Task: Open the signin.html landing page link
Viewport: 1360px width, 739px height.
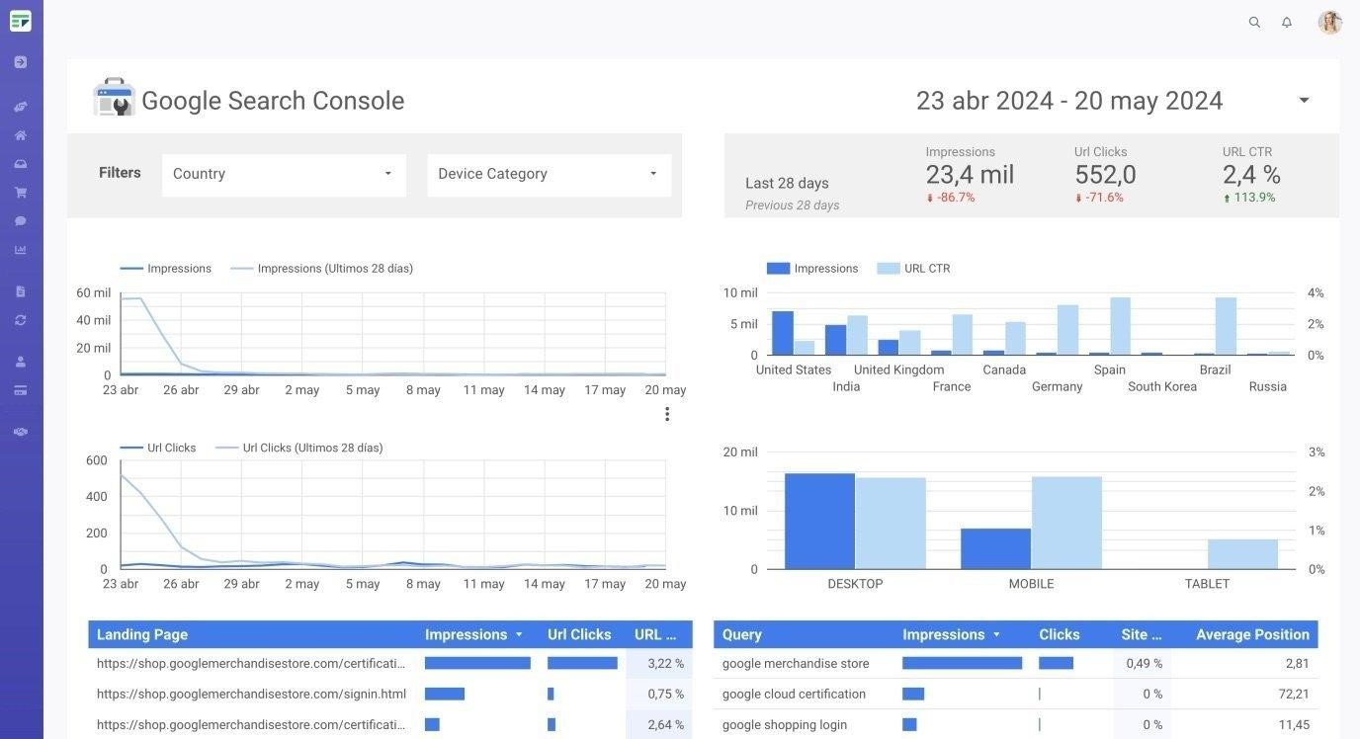Action: (251, 693)
